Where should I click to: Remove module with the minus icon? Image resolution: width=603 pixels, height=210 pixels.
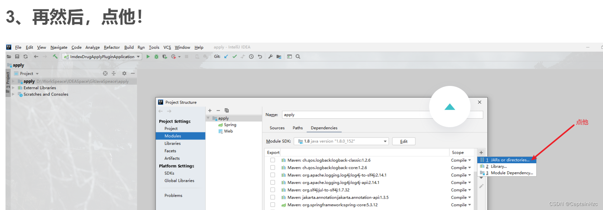(218, 110)
